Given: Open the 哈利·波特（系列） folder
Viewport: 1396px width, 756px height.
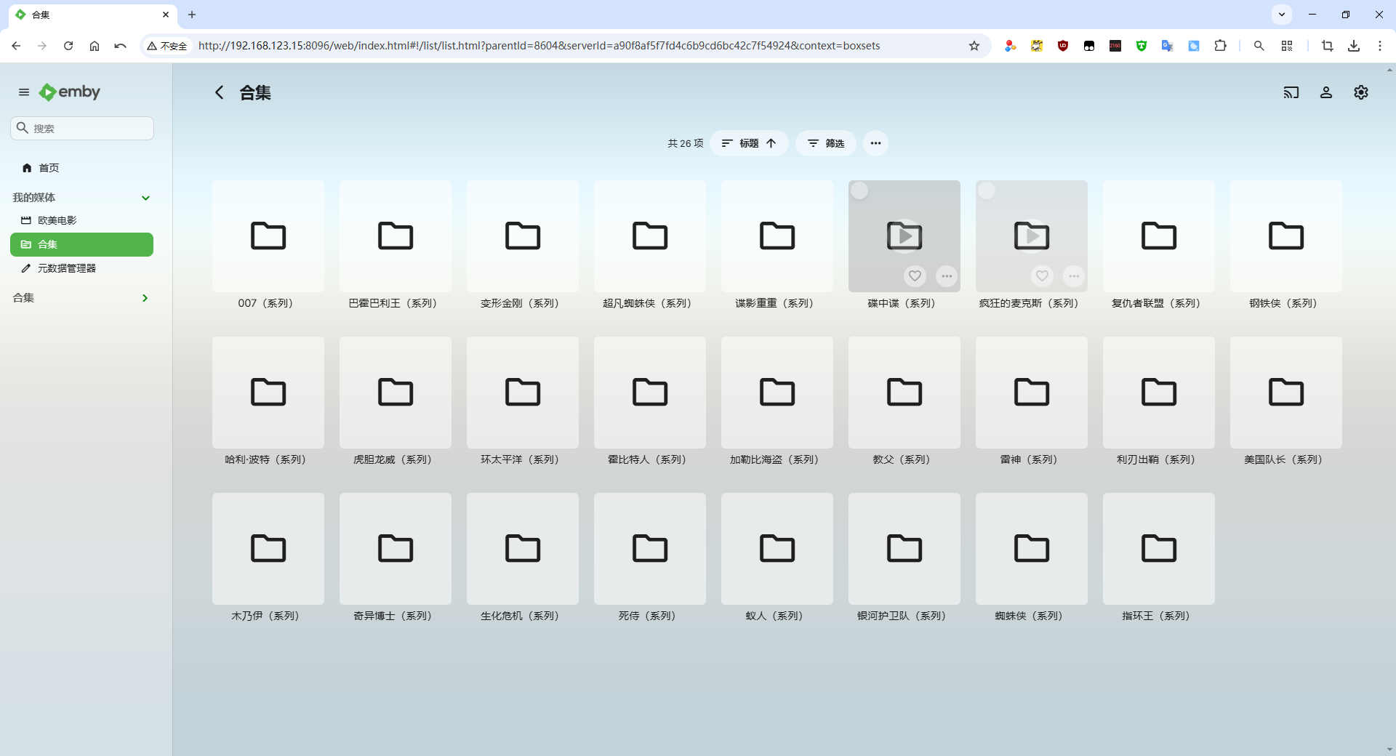Looking at the screenshot, I should (x=268, y=393).
